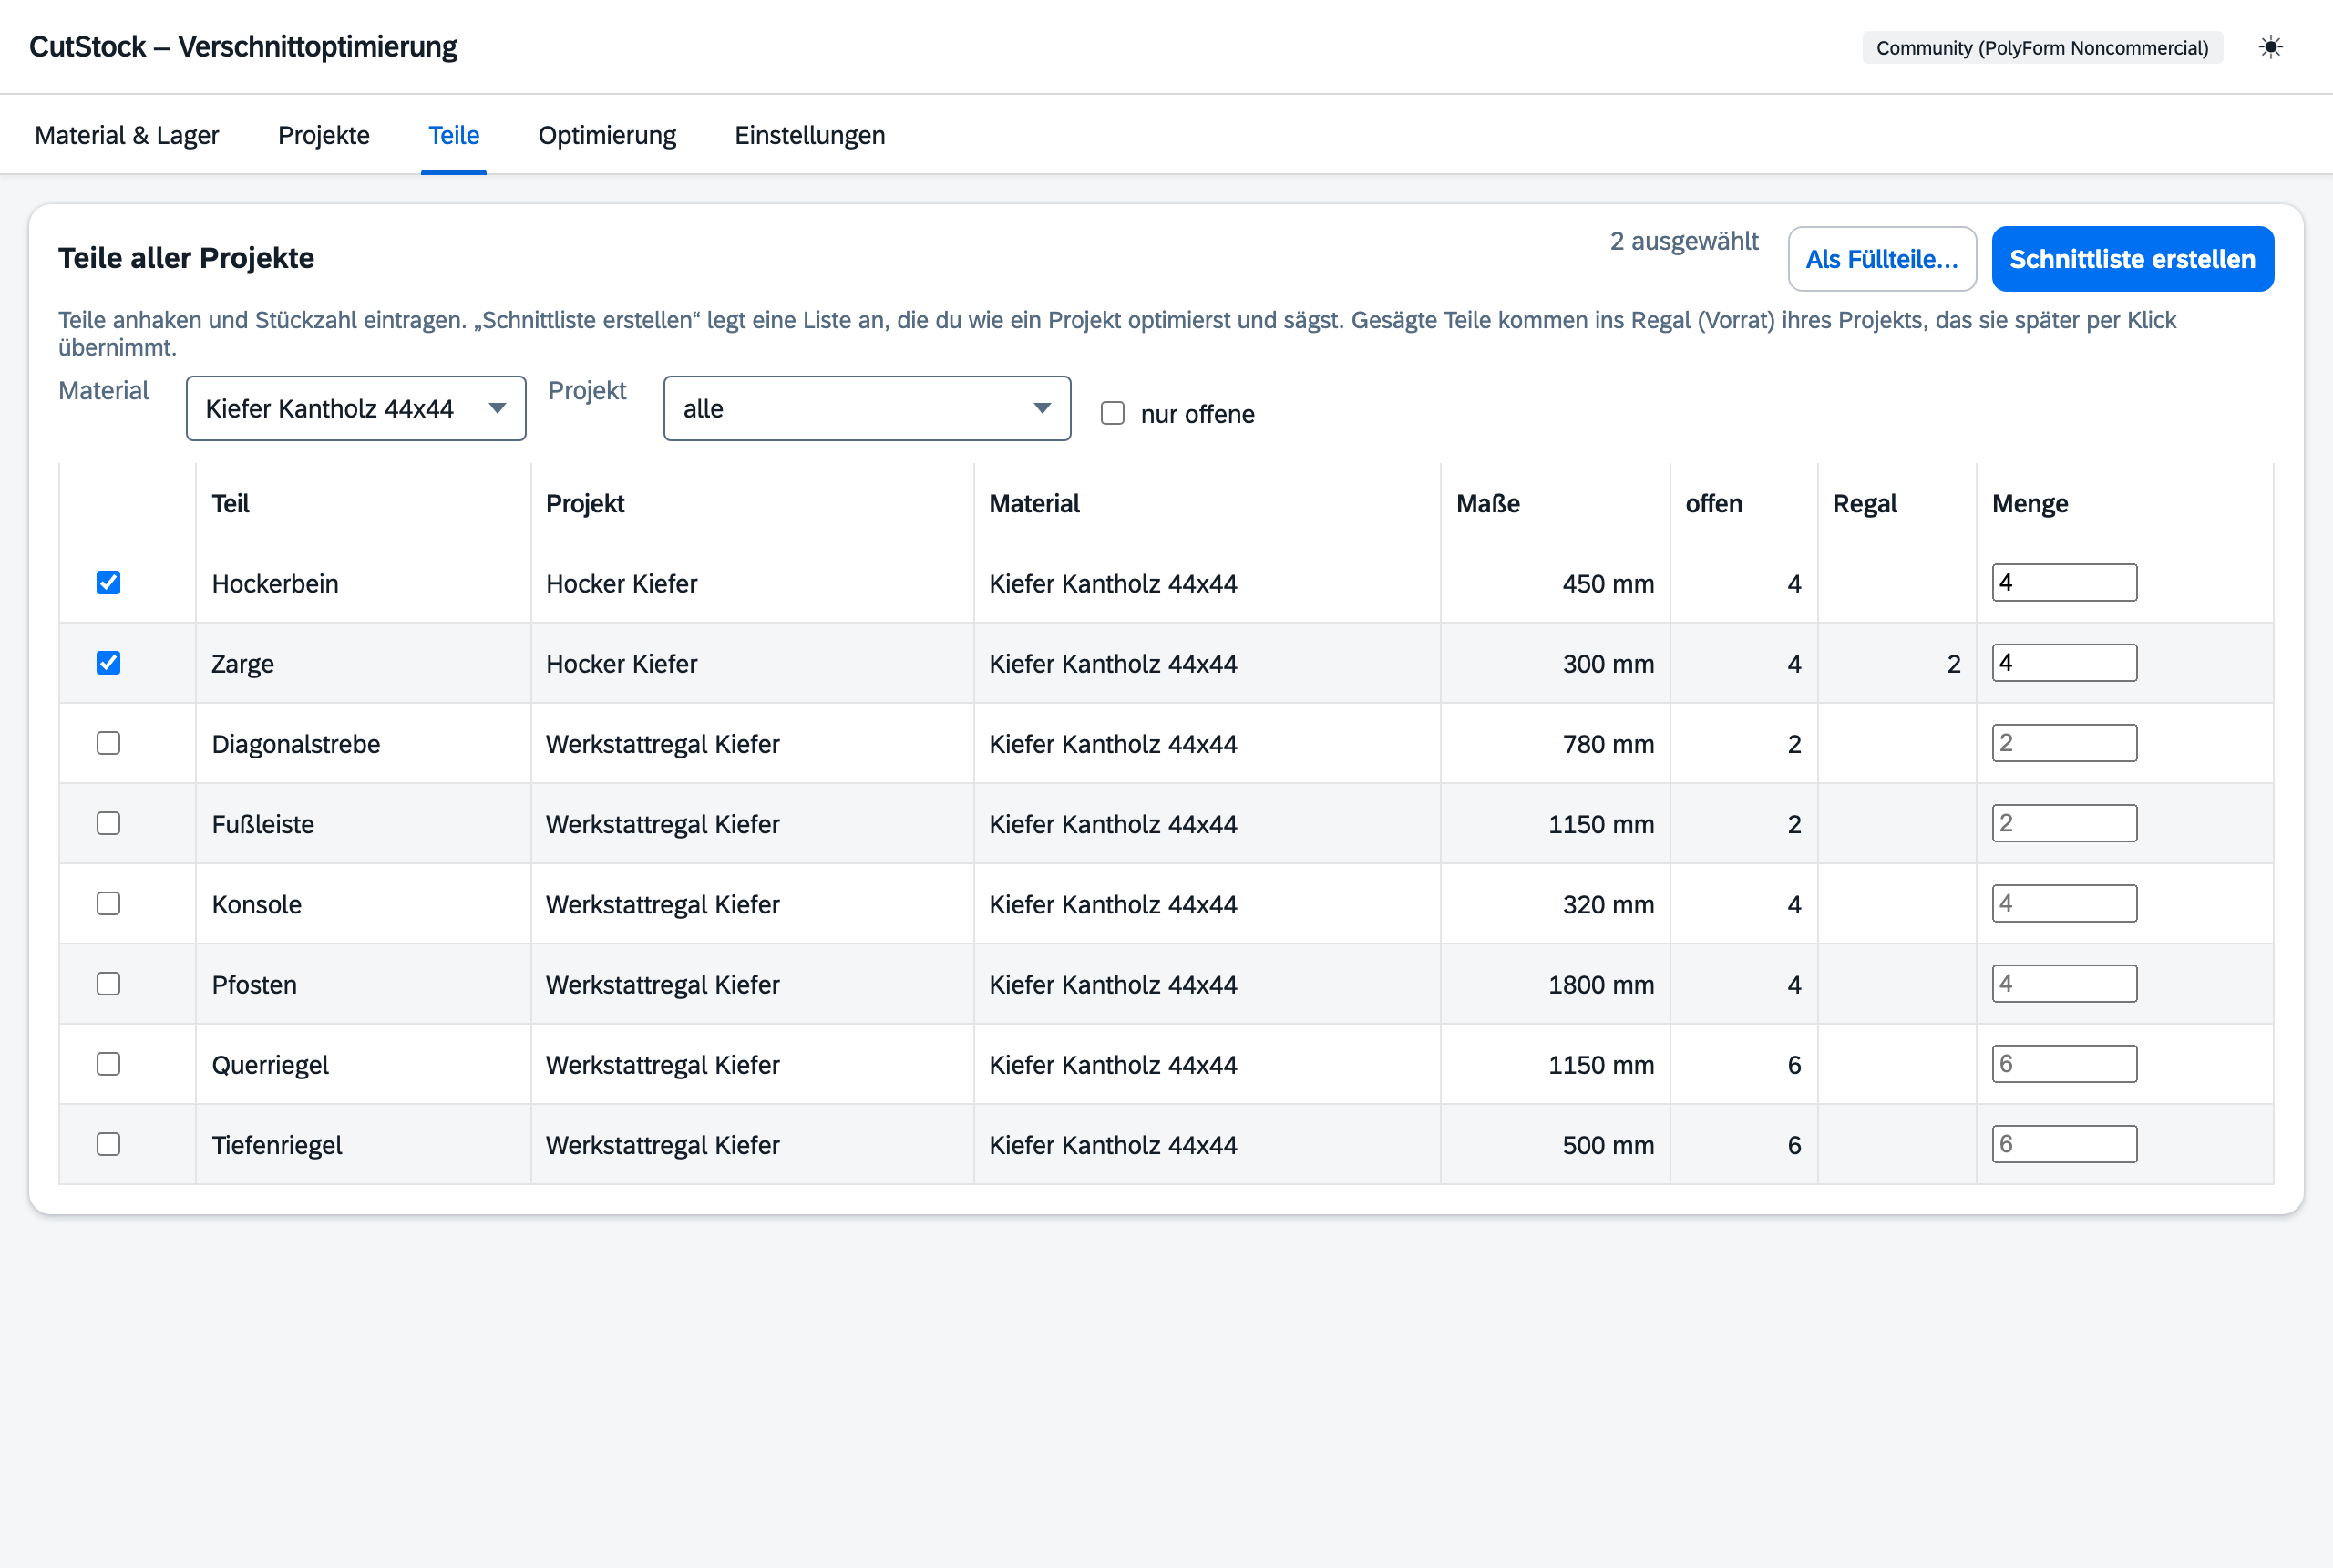Select the Tiefenriegel row checkbox

pyautogui.click(x=108, y=1144)
